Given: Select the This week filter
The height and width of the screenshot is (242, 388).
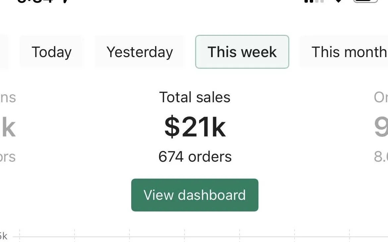Looking at the screenshot, I should tap(242, 52).
